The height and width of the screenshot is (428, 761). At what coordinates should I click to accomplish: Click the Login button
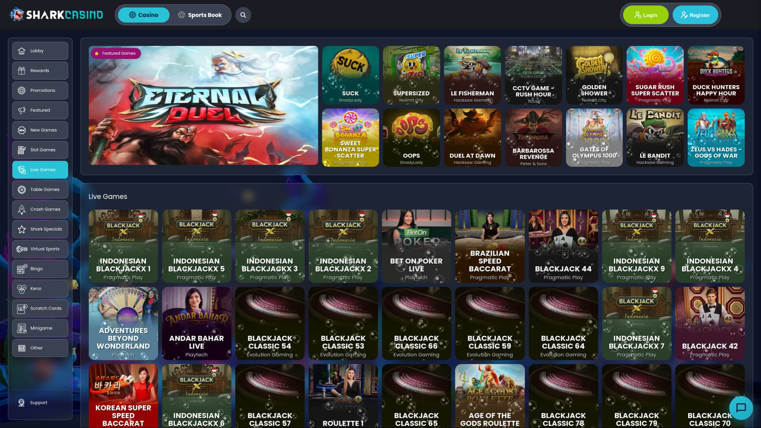(646, 15)
